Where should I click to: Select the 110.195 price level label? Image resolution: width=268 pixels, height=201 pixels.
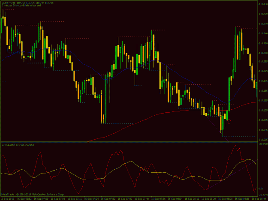(x=263, y=81)
